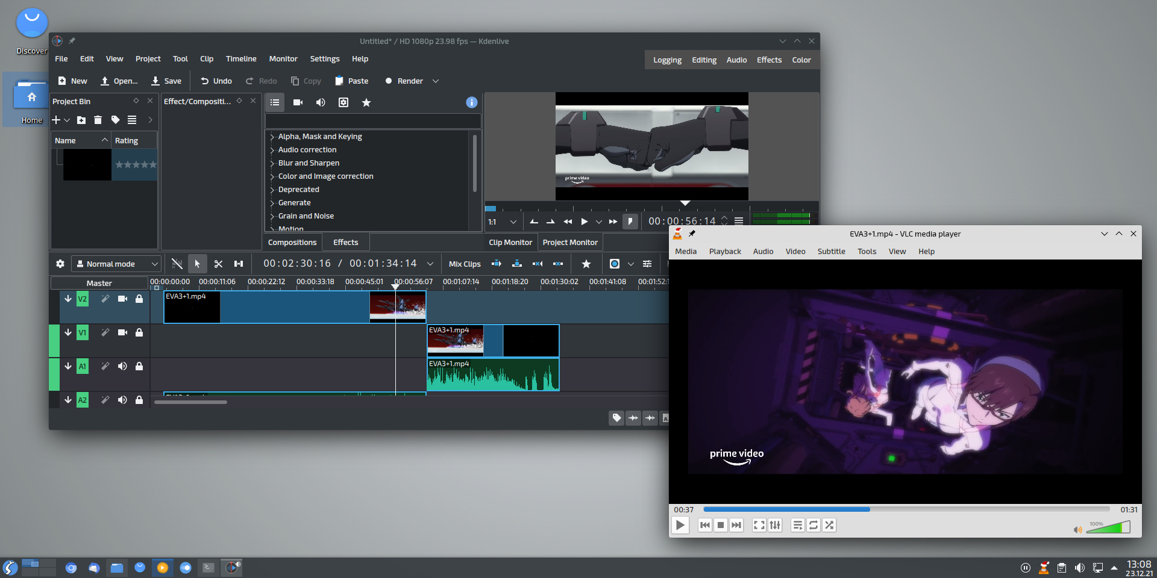Expand Alpha, Mask and Keying category
Screen dimensions: 1157x578
[272, 137]
